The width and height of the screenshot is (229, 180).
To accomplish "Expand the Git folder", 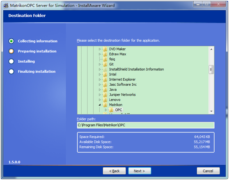I will coord(100,64).
